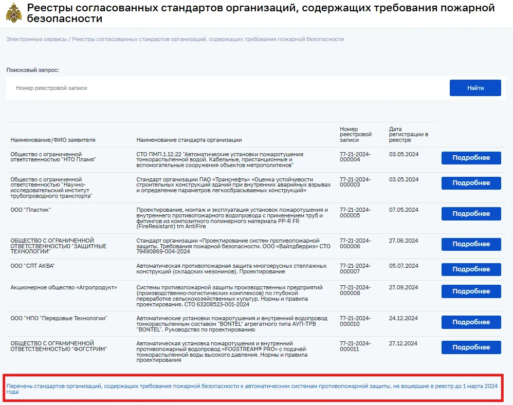Select the Вайлдберриз СТО 79490869-004-2024 standard
This screenshot has height=405, width=513.
tap(233, 246)
